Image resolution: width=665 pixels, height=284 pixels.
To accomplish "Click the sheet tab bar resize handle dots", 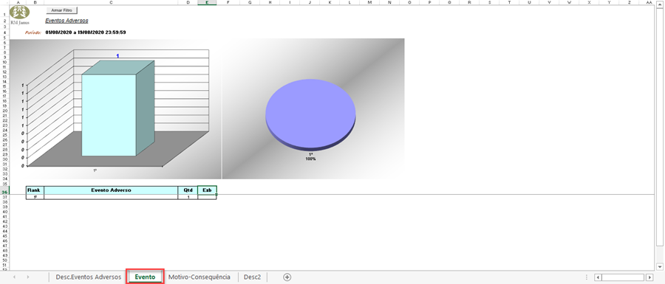I will [587, 277].
